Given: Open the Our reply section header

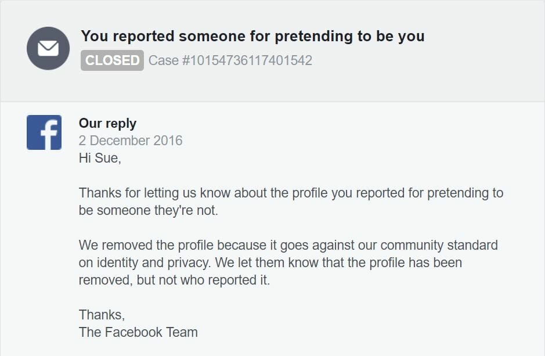Looking at the screenshot, I should click(x=107, y=123).
